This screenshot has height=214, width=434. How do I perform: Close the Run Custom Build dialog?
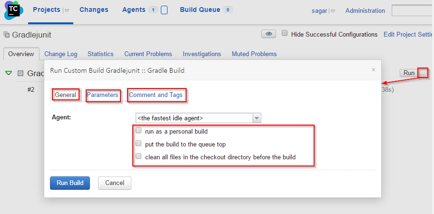tap(374, 70)
